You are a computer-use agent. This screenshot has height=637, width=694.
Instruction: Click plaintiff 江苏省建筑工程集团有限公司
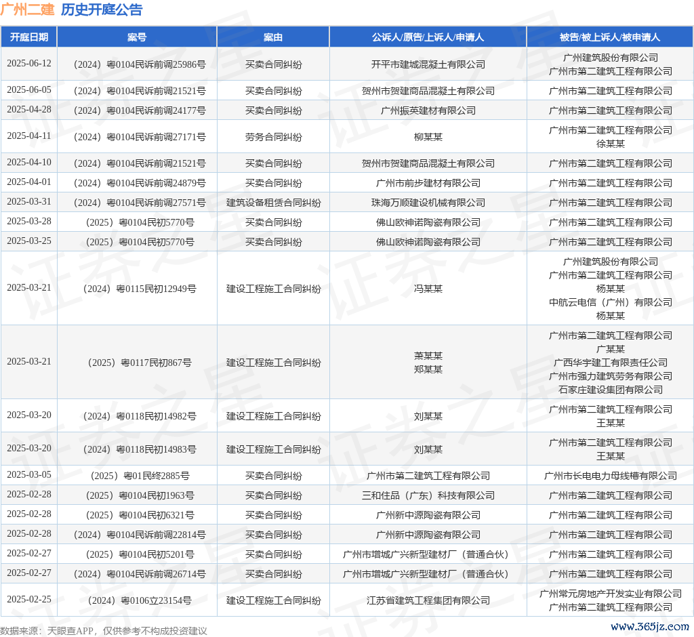[428, 600]
